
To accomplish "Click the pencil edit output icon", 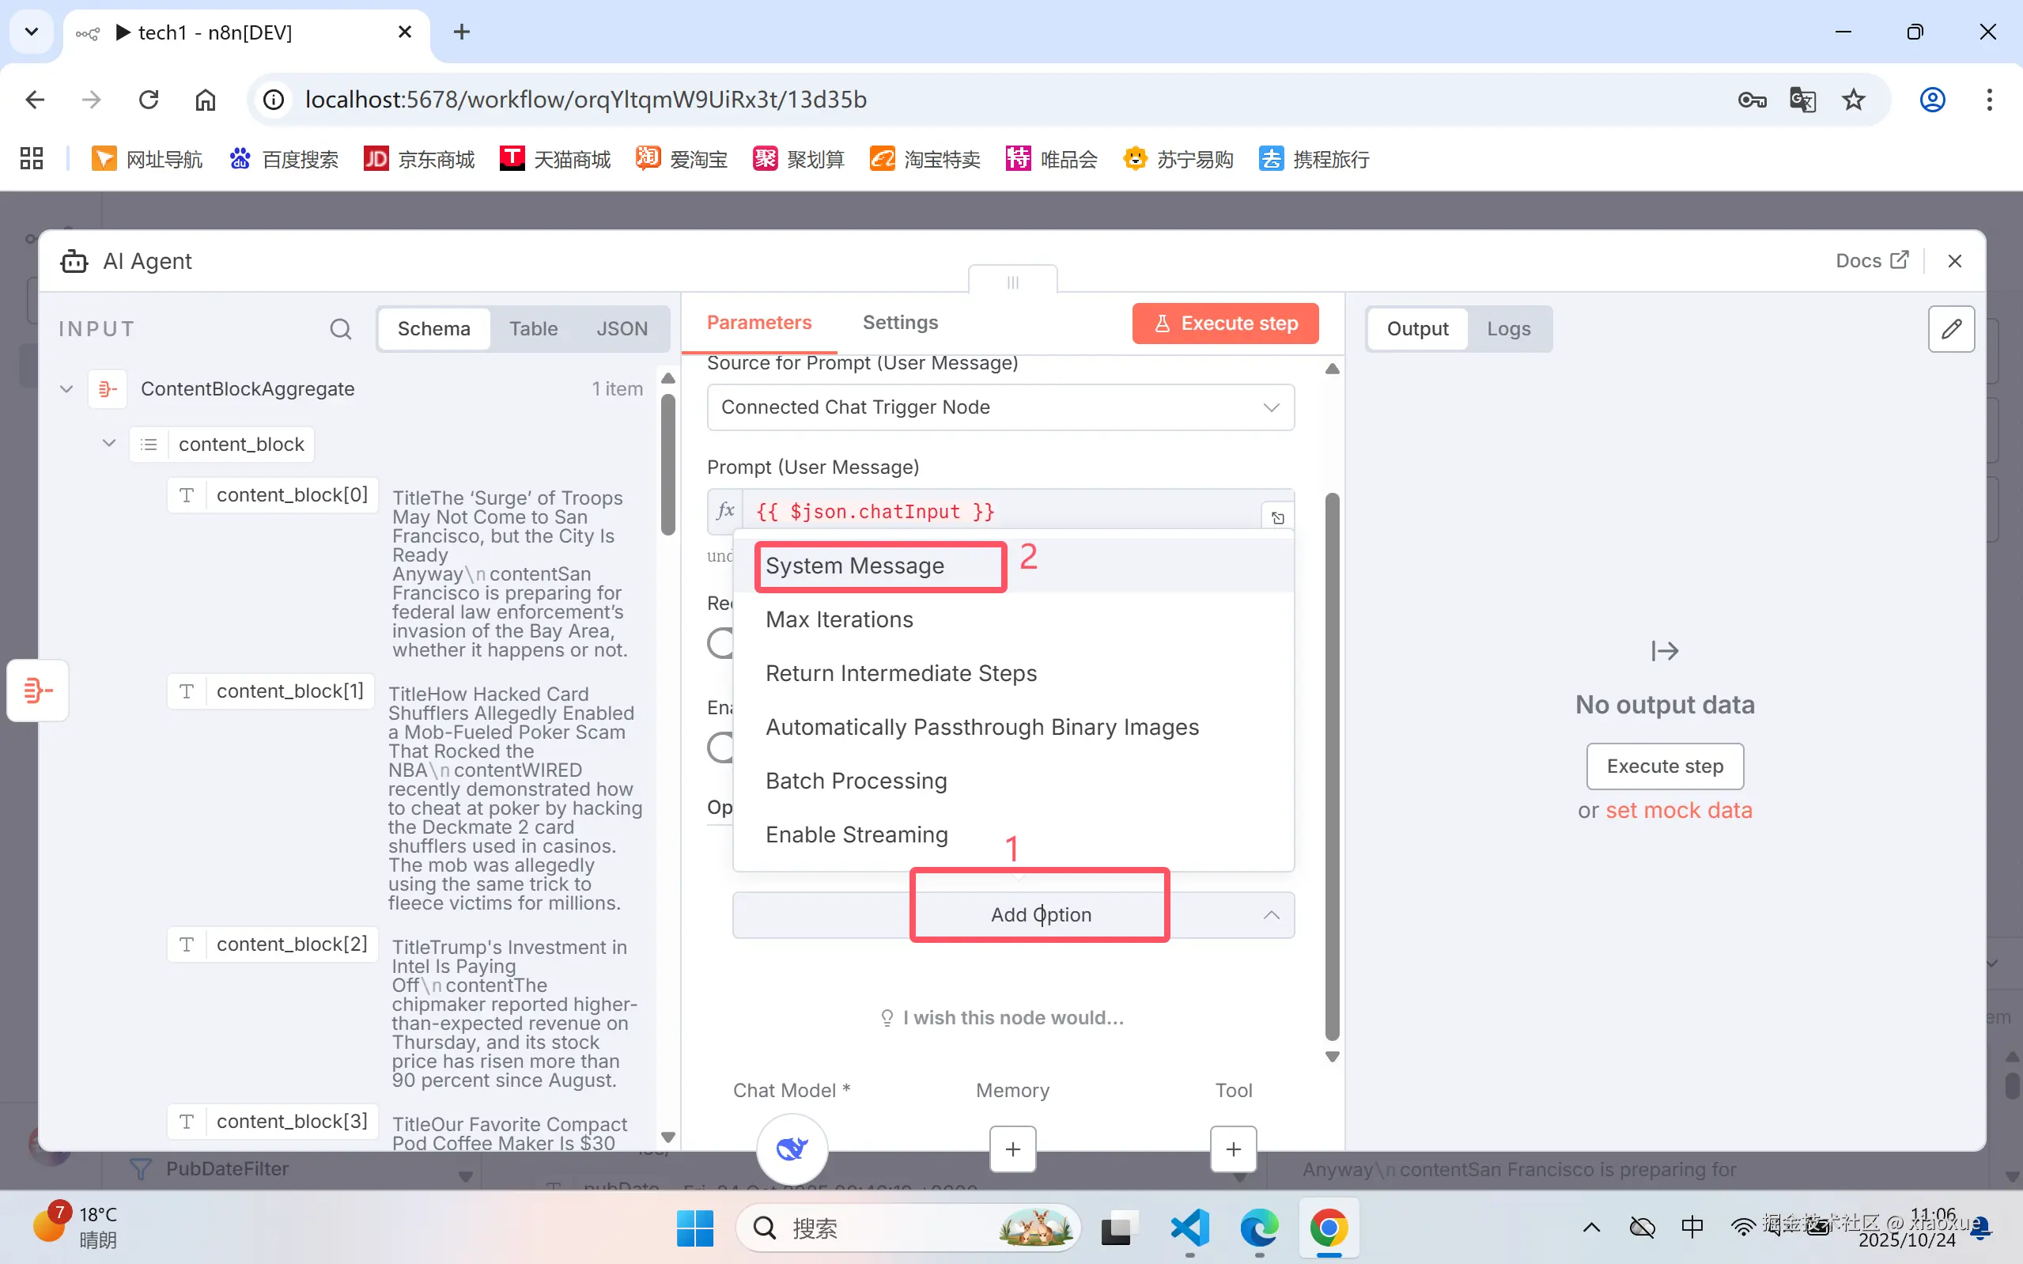I will [x=1951, y=328].
